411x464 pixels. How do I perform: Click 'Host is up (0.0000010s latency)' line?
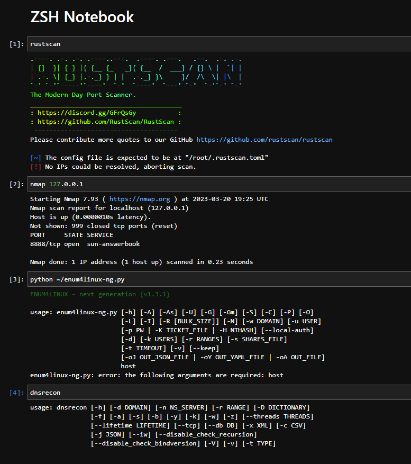pos(90,217)
